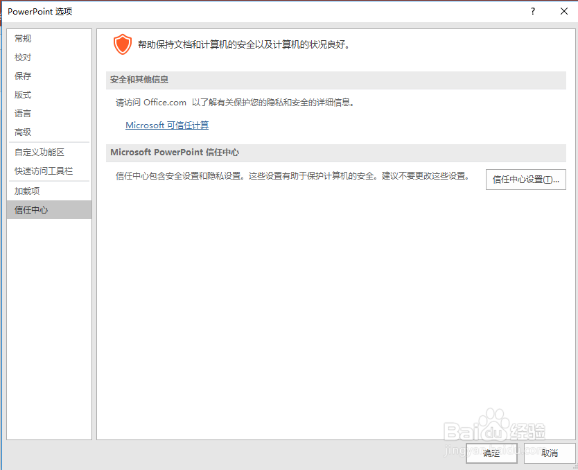Click the orange shield security icon
The height and width of the screenshot is (470, 578).
pyautogui.click(x=123, y=44)
